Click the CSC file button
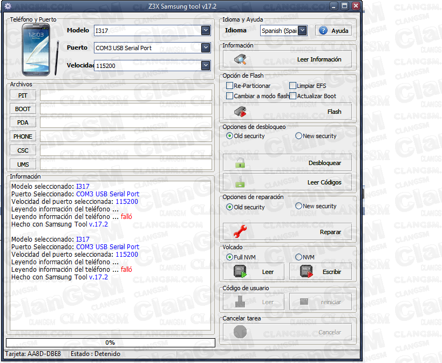Screen dimensions: 442x363 pos(23,150)
